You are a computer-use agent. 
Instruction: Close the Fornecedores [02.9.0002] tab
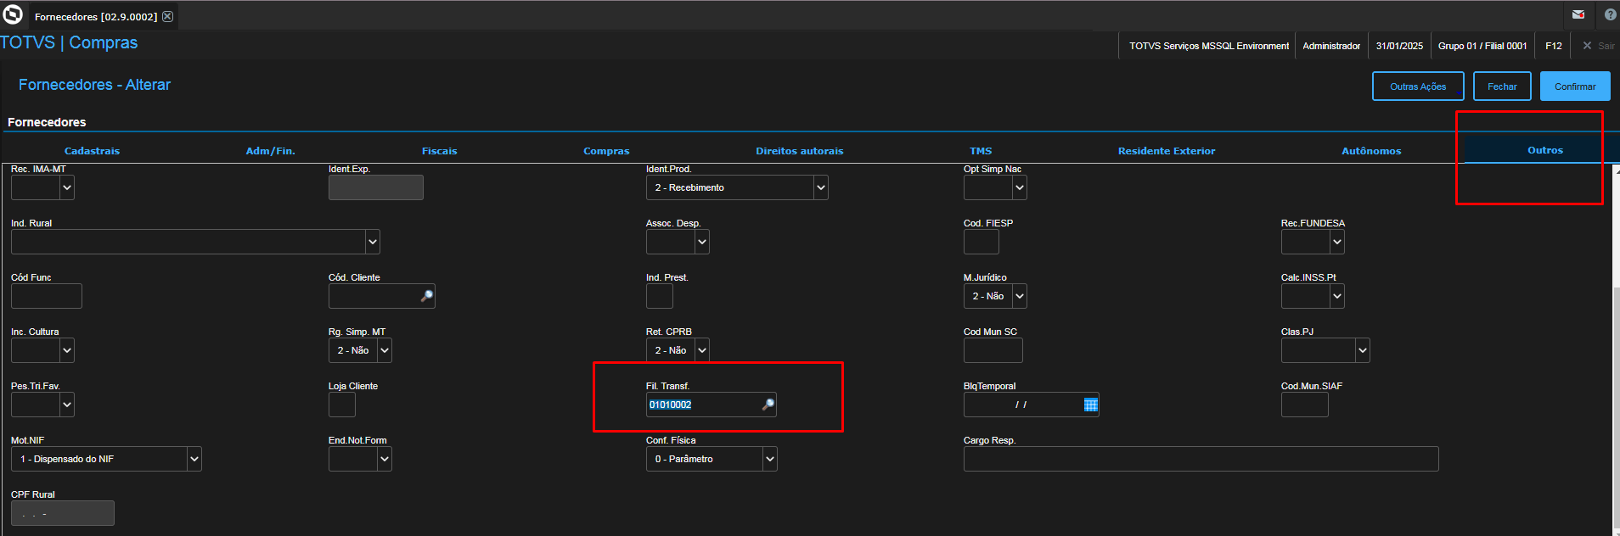167,16
